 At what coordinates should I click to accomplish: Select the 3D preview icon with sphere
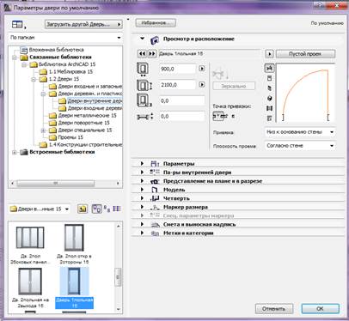(x=269, y=99)
